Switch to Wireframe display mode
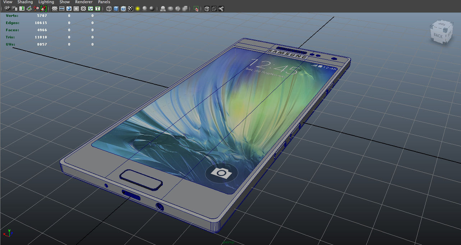 tap(109, 8)
